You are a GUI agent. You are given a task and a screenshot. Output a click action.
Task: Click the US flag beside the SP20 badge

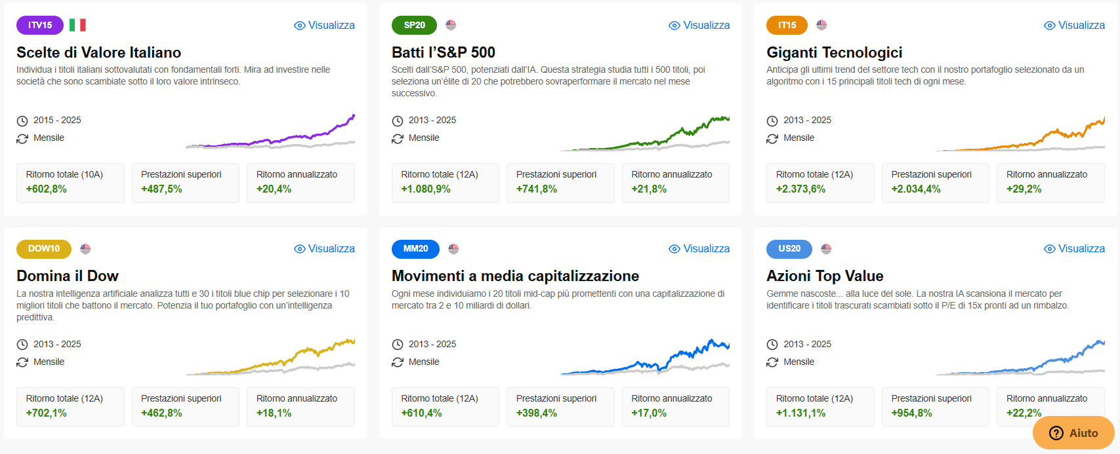[x=451, y=25]
